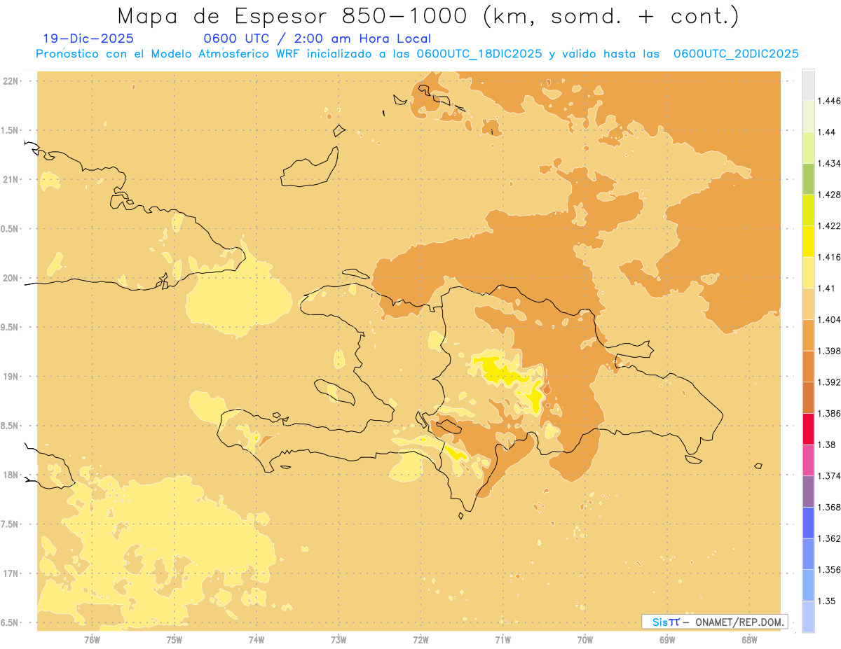This screenshot has width=841, height=649.
Task: Click the legend swatch between 1.422 and 1.428
Action: (808, 210)
